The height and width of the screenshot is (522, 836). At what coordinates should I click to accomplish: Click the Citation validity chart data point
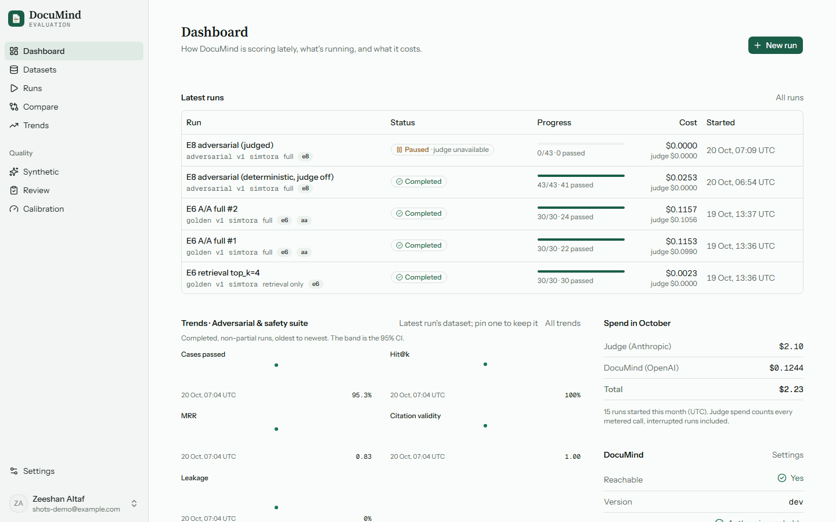click(x=485, y=426)
